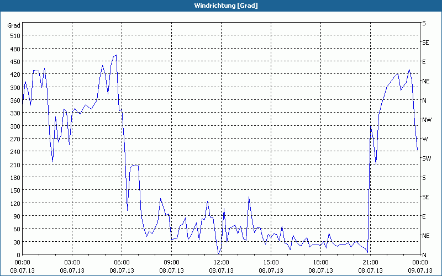Select the E compass label beside 450 gridline
The width and height of the screenshot is (442, 276).
coord(424,62)
